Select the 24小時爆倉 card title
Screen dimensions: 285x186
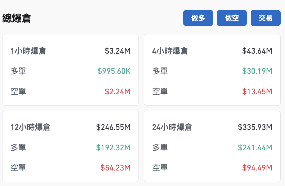pos(172,127)
